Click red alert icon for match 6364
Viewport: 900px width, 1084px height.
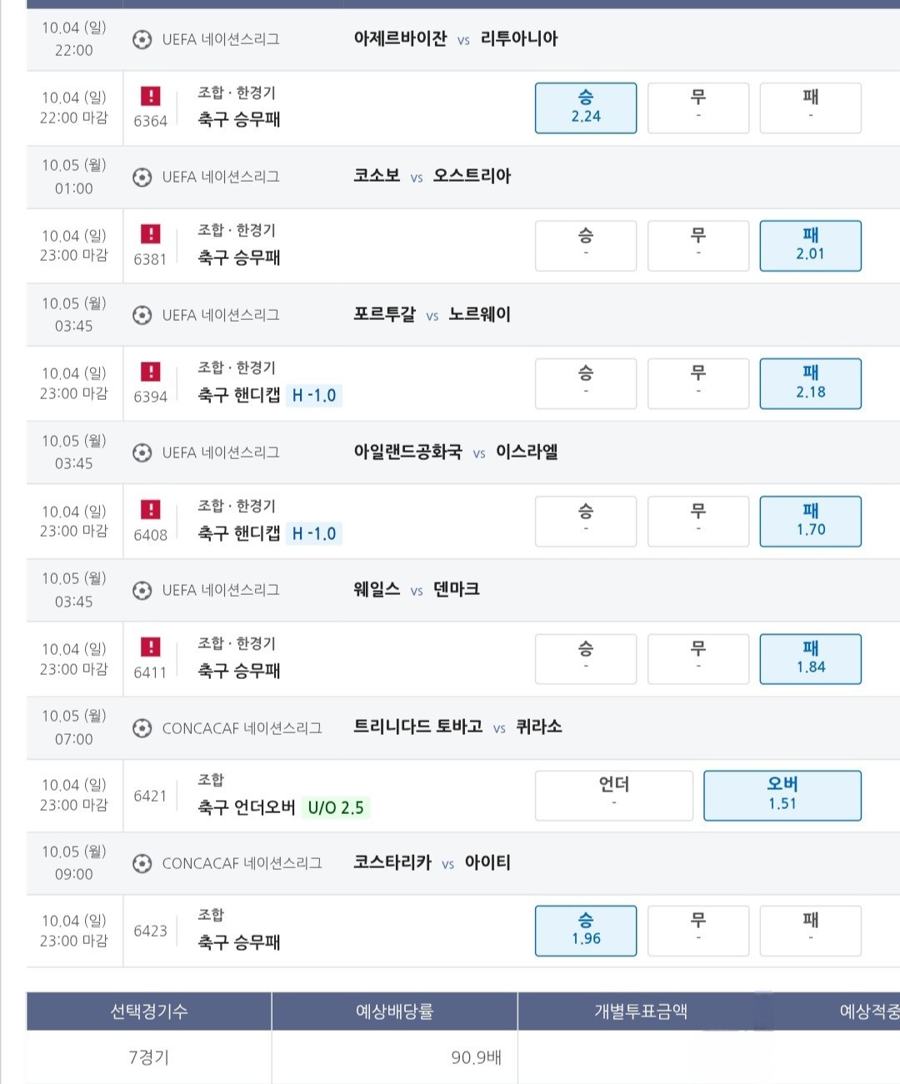click(x=150, y=97)
